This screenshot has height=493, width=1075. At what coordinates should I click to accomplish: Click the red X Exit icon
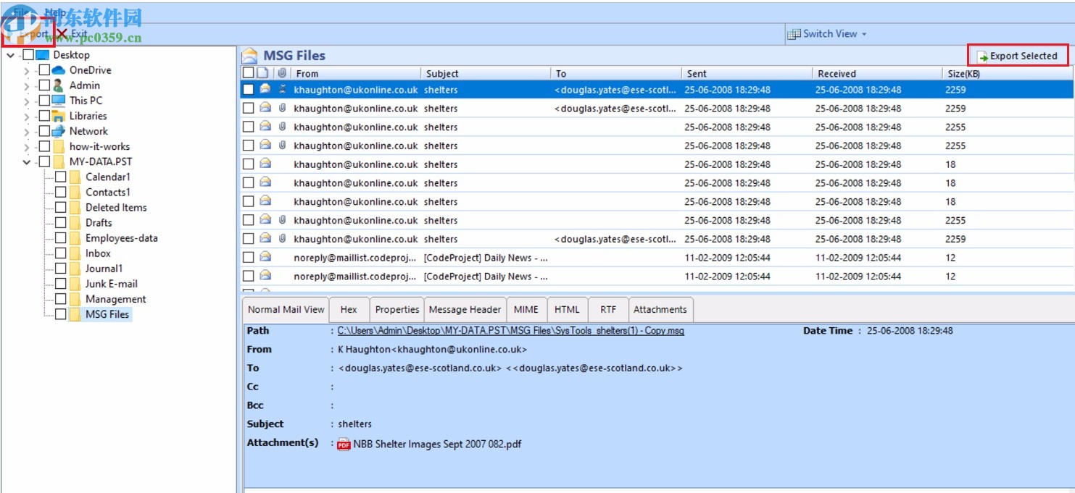point(63,33)
